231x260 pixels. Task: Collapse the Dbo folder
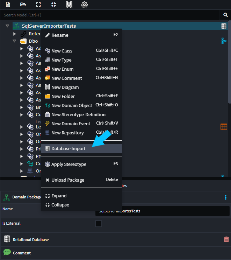click(14, 41)
